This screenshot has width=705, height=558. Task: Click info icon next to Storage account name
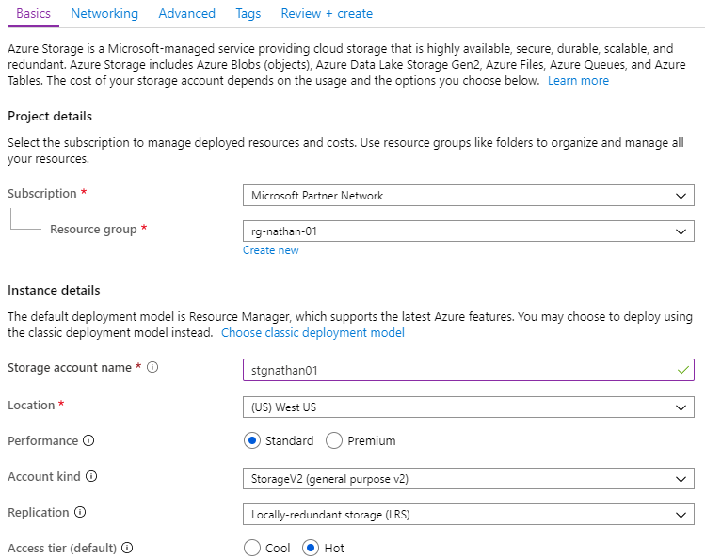click(x=152, y=367)
